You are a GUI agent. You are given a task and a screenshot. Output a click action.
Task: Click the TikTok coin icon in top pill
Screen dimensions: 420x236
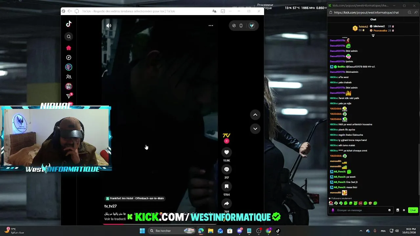pyautogui.click(x=234, y=26)
